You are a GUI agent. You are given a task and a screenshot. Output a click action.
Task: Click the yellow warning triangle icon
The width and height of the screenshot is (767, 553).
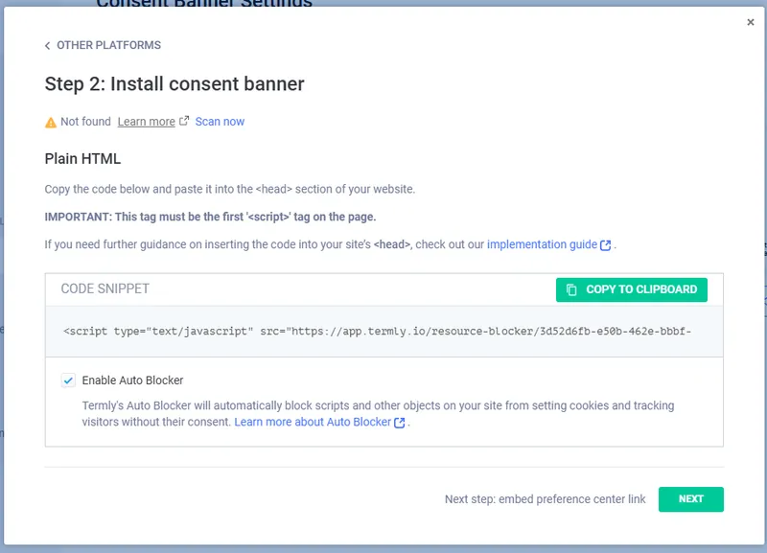pos(52,122)
